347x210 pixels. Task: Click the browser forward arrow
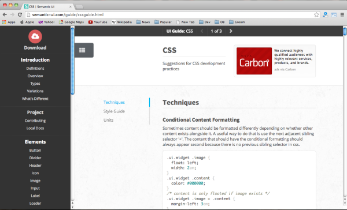[12, 14]
